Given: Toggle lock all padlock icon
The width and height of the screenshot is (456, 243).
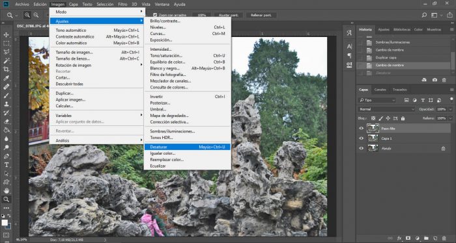Looking at the screenshot, I should [403, 118].
